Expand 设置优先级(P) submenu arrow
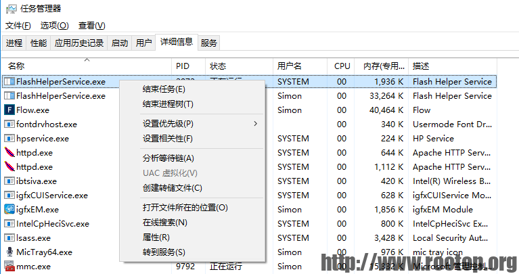This screenshot has width=519, height=274. [255, 123]
